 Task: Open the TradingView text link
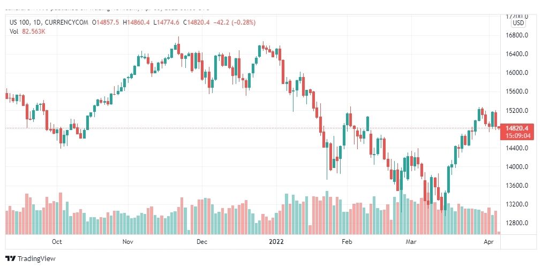click(36, 259)
